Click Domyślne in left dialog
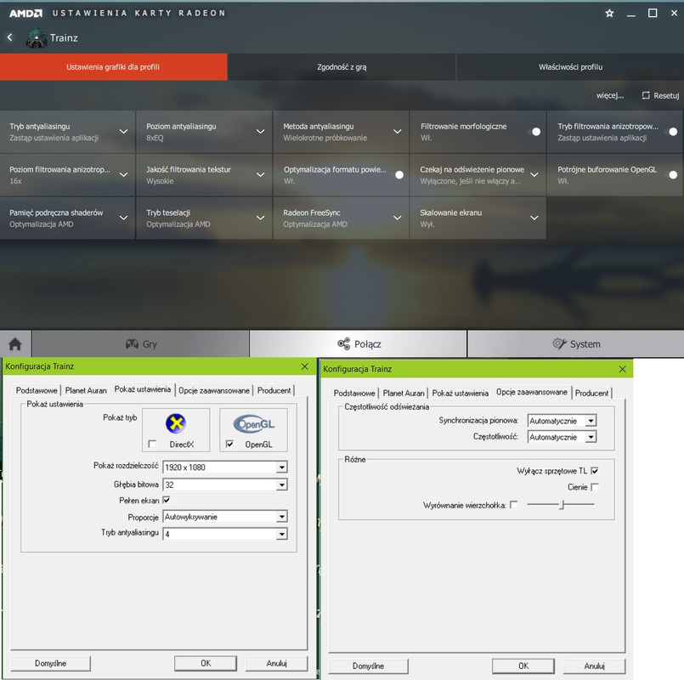This screenshot has width=684, height=680. tap(51, 663)
